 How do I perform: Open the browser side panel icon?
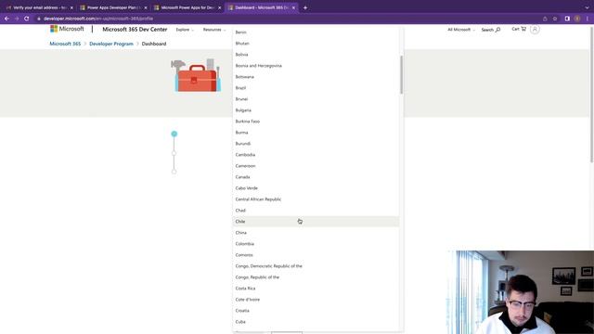coord(567,19)
